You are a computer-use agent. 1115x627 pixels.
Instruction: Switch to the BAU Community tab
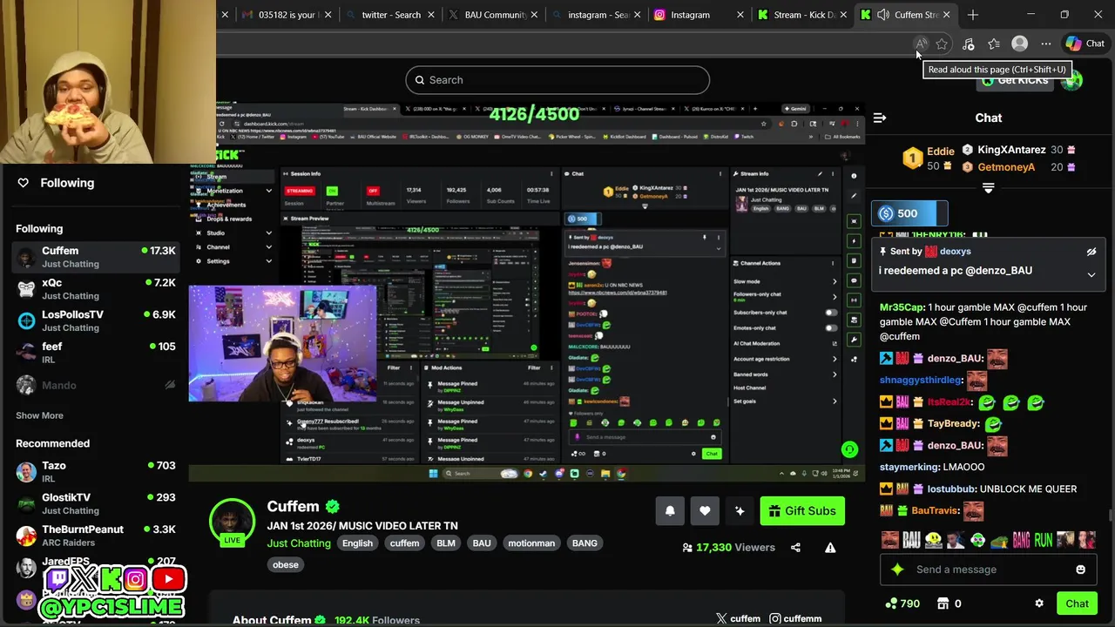point(494,15)
